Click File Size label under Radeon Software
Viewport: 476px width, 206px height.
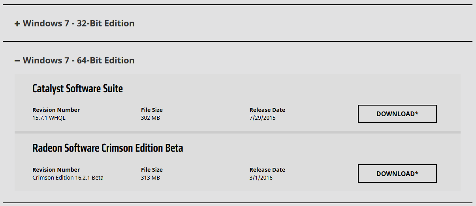152,170
